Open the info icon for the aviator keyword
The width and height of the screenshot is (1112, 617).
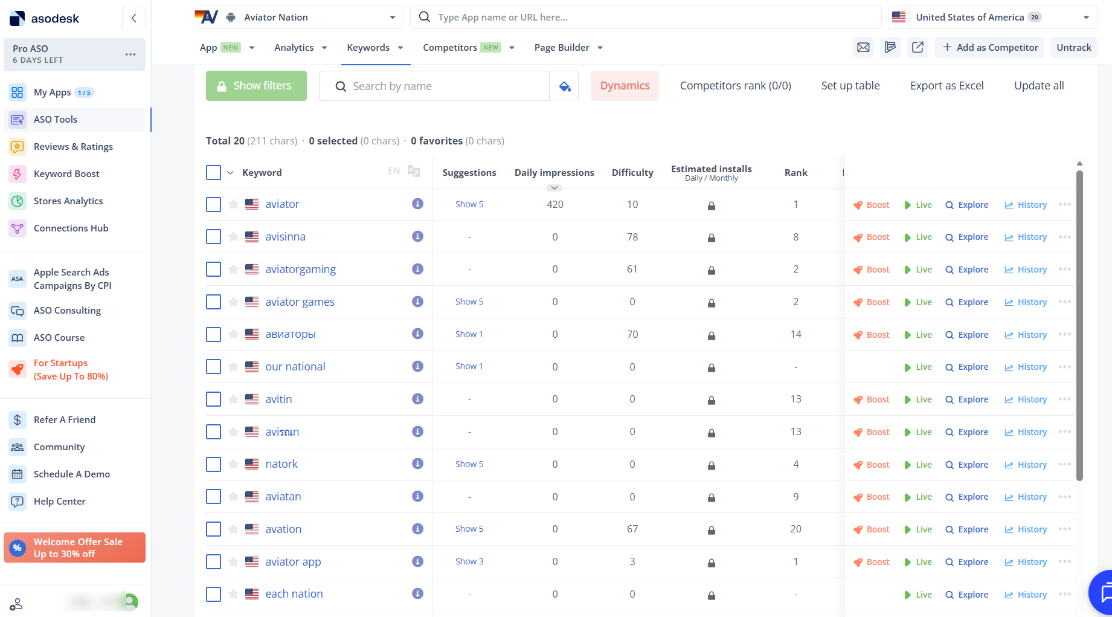coord(417,204)
